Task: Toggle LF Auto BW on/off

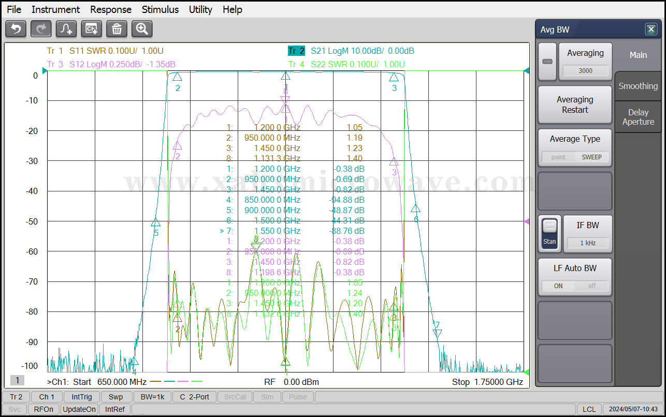Action: [575, 286]
